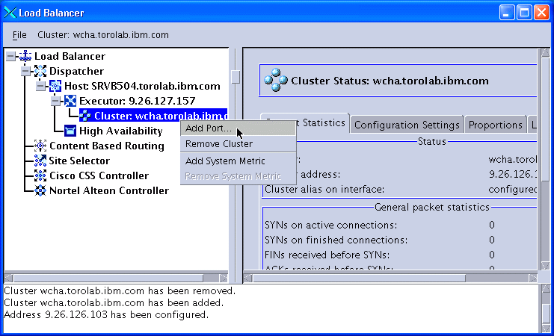Click the Host SRVB504 icon
Viewport: 554px width, 336px height.
point(55,86)
